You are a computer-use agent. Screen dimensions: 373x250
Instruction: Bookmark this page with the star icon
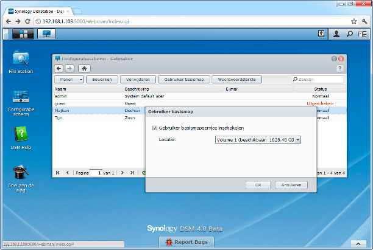(353, 21)
